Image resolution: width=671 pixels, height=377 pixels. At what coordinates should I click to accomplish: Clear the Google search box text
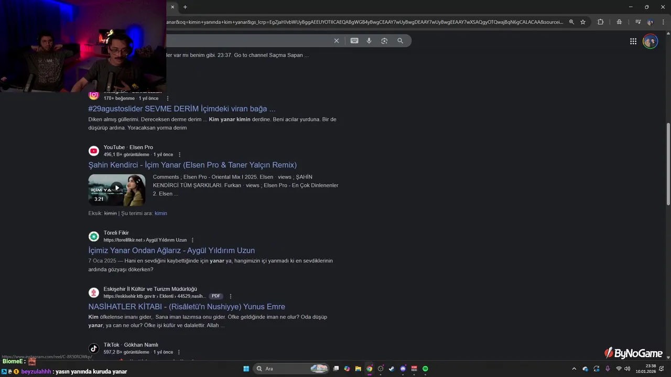click(x=337, y=41)
